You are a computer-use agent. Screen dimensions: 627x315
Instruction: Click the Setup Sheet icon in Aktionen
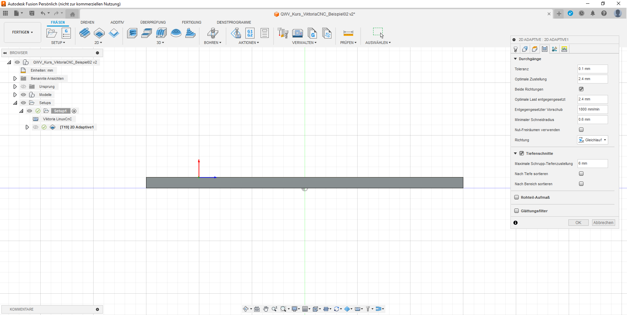pyautogui.click(x=265, y=33)
